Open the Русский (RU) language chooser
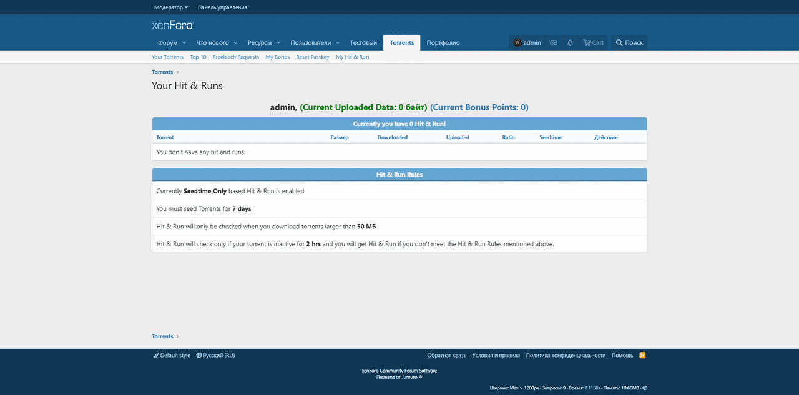Image resolution: width=799 pixels, height=395 pixels. tap(215, 355)
